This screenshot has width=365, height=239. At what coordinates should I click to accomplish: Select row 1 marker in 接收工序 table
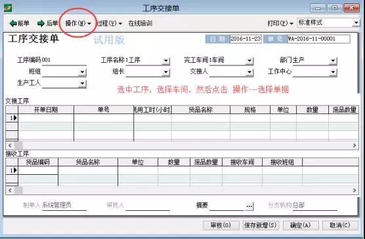[12, 170]
